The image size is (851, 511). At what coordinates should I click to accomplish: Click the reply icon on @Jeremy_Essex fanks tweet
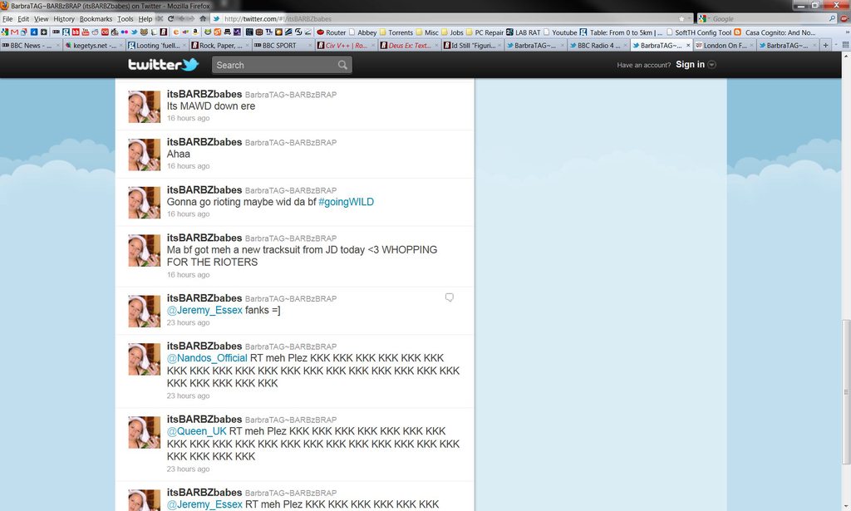click(x=450, y=297)
